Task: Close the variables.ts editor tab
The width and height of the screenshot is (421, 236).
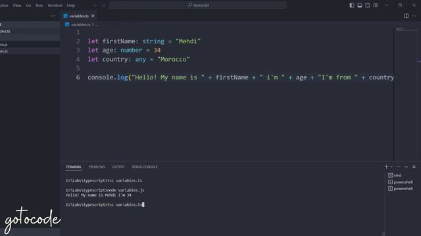Action: [93, 16]
